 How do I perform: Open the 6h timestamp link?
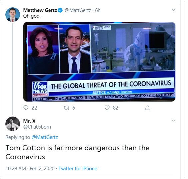pyautogui.click(x=98, y=10)
